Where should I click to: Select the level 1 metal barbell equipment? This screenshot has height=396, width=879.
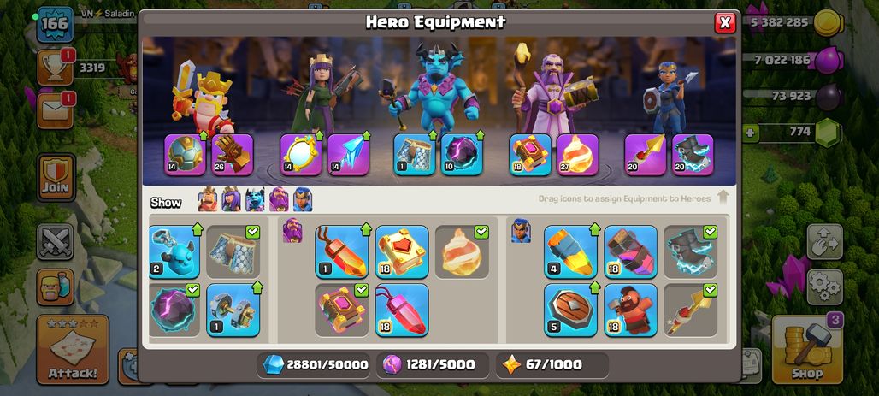point(233,310)
